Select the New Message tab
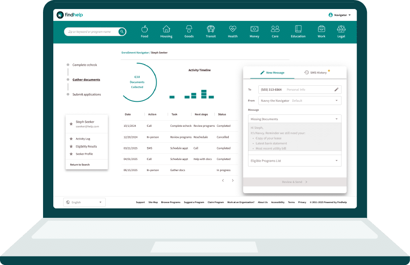This screenshot has width=410, height=265. 272,73
